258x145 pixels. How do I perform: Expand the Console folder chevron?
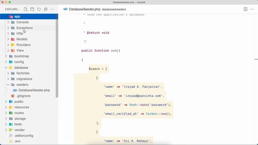click(8, 22)
